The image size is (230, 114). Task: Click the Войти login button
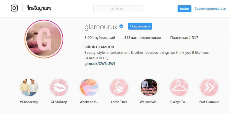[x=184, y=9]
